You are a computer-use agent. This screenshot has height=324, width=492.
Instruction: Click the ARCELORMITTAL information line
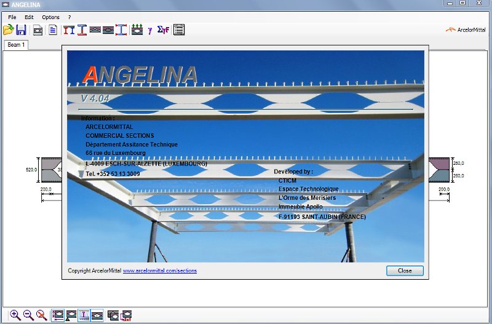coord(109,127)
